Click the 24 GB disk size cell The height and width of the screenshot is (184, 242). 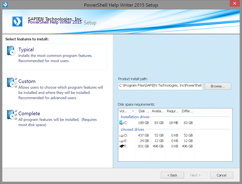[144, 141]
